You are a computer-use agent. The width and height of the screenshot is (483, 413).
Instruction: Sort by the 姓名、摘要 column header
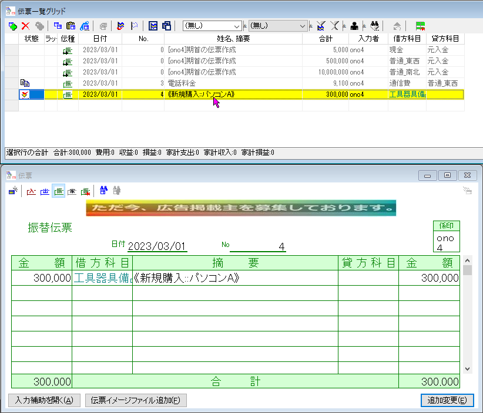(x=233, y=39)
